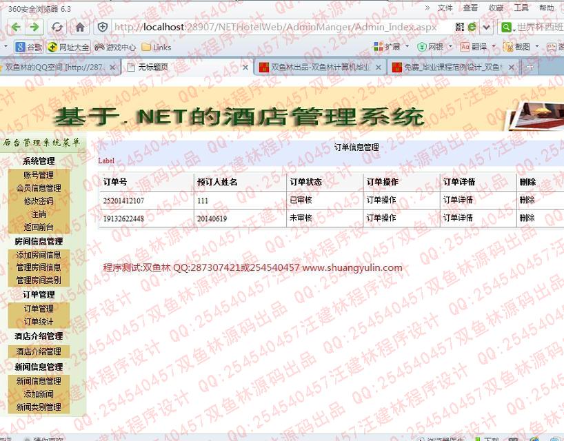Open the 工具 menu

point(521,8)
